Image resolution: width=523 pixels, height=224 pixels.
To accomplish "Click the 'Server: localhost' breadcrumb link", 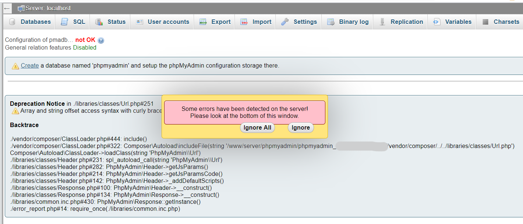I will 48,8.
